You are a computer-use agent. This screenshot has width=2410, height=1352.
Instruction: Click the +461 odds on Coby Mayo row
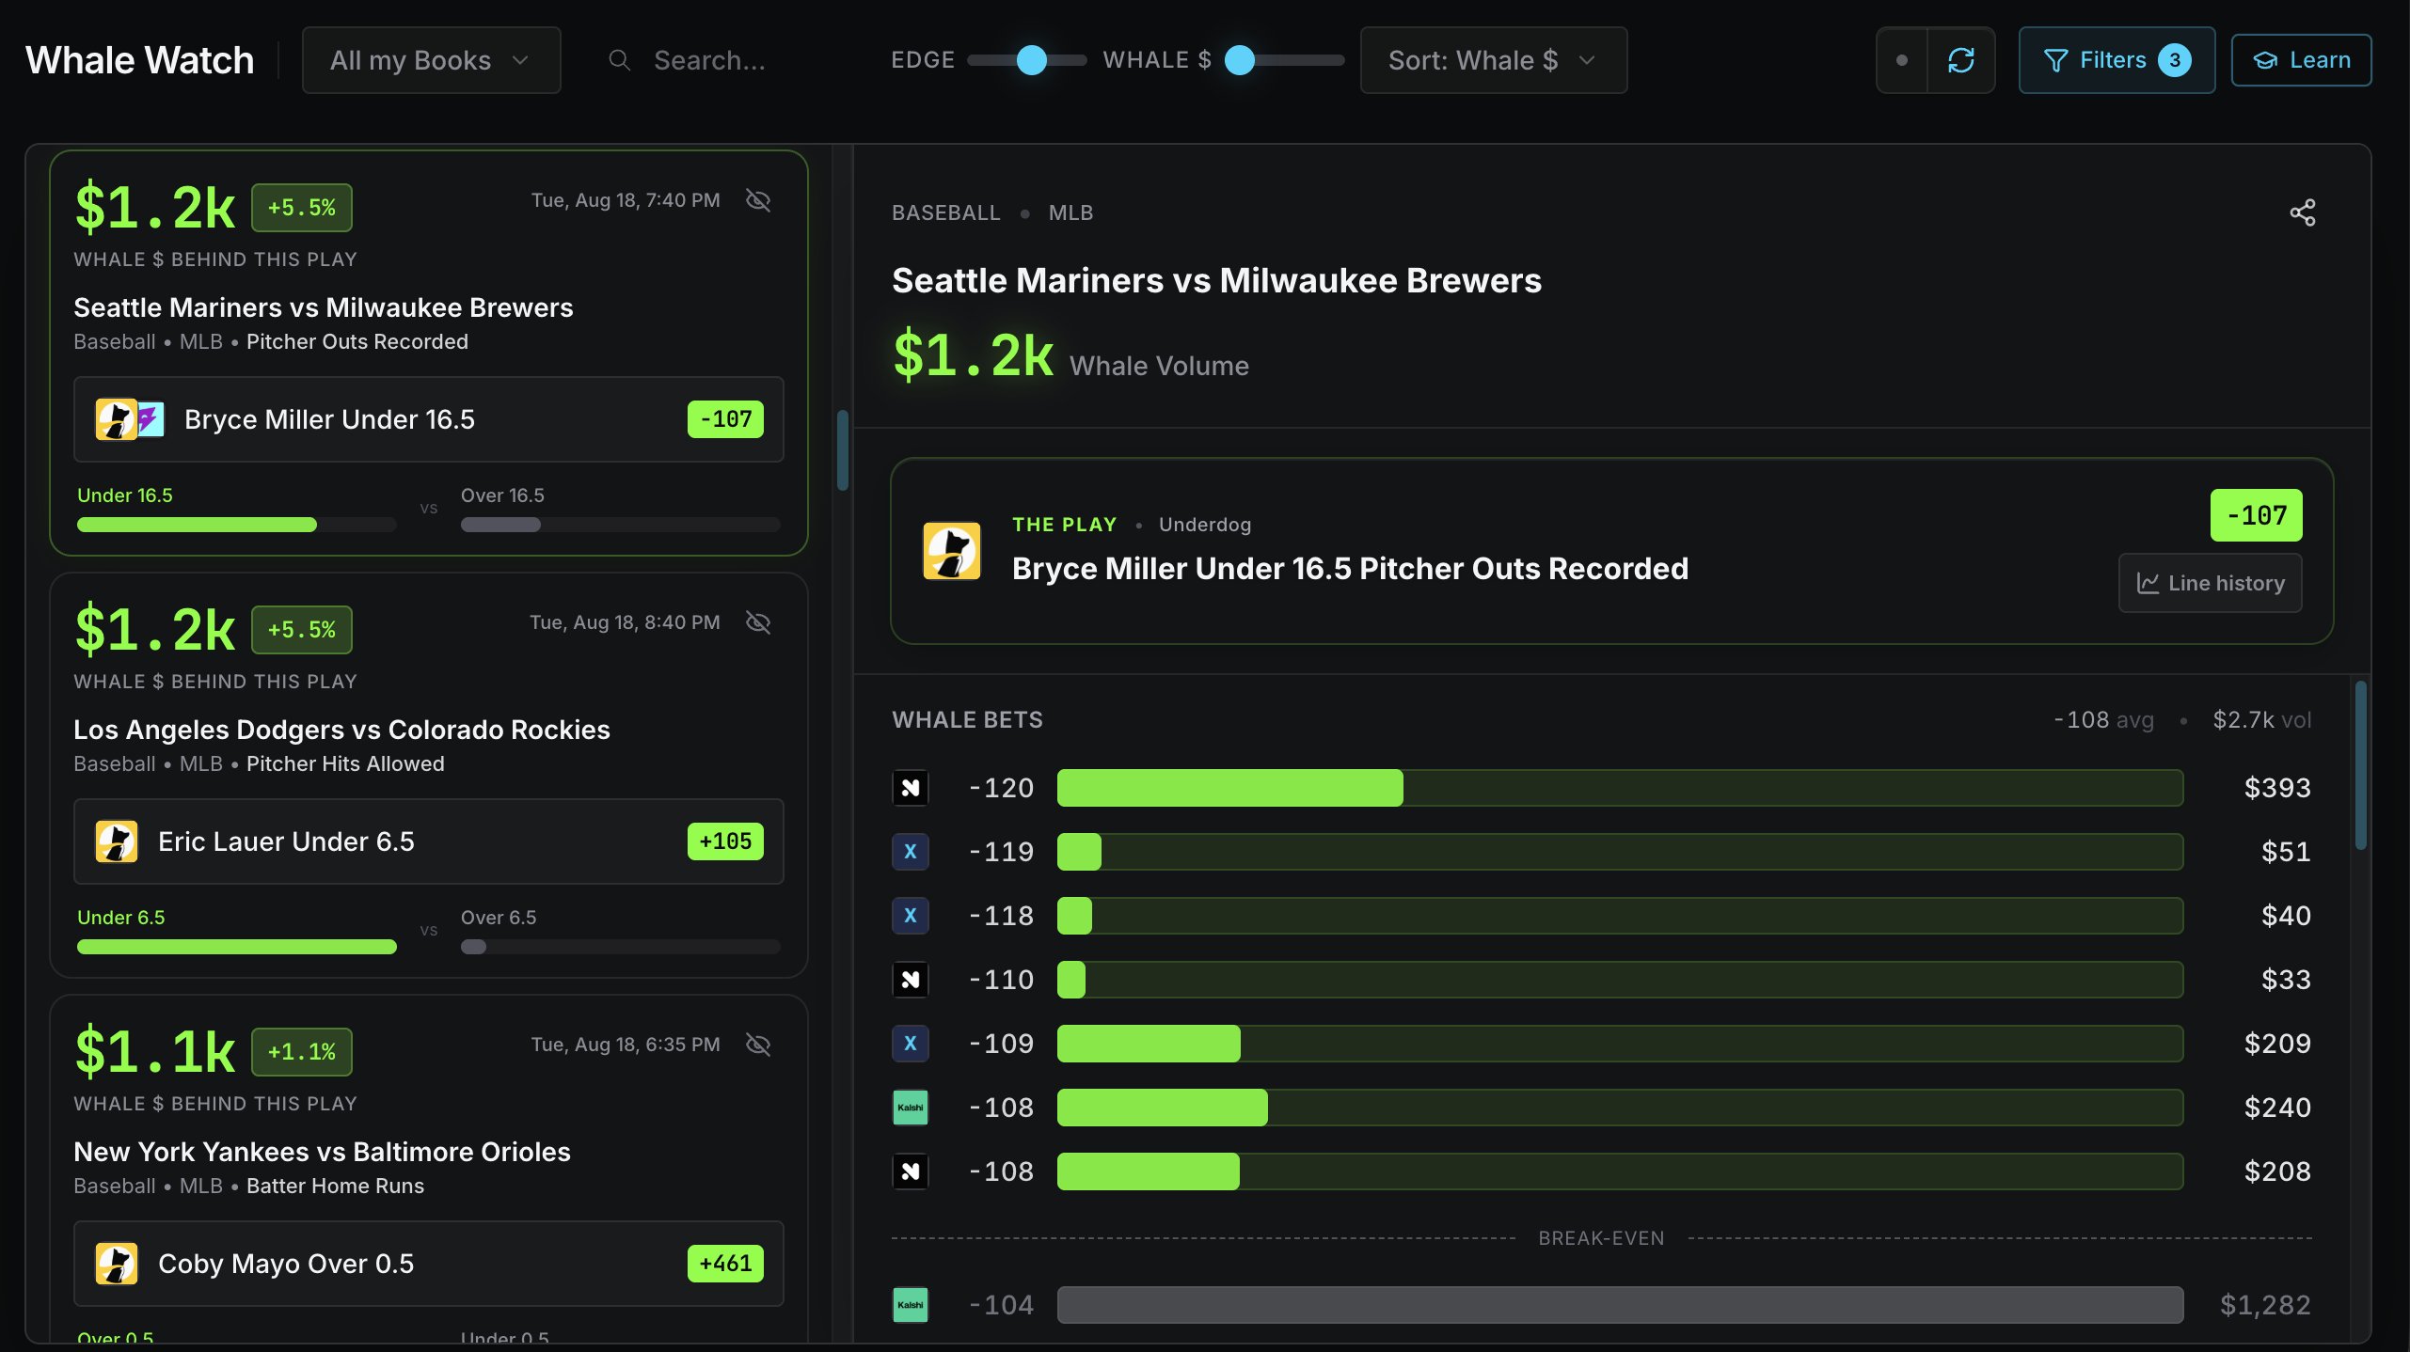tap(725, 1264)
